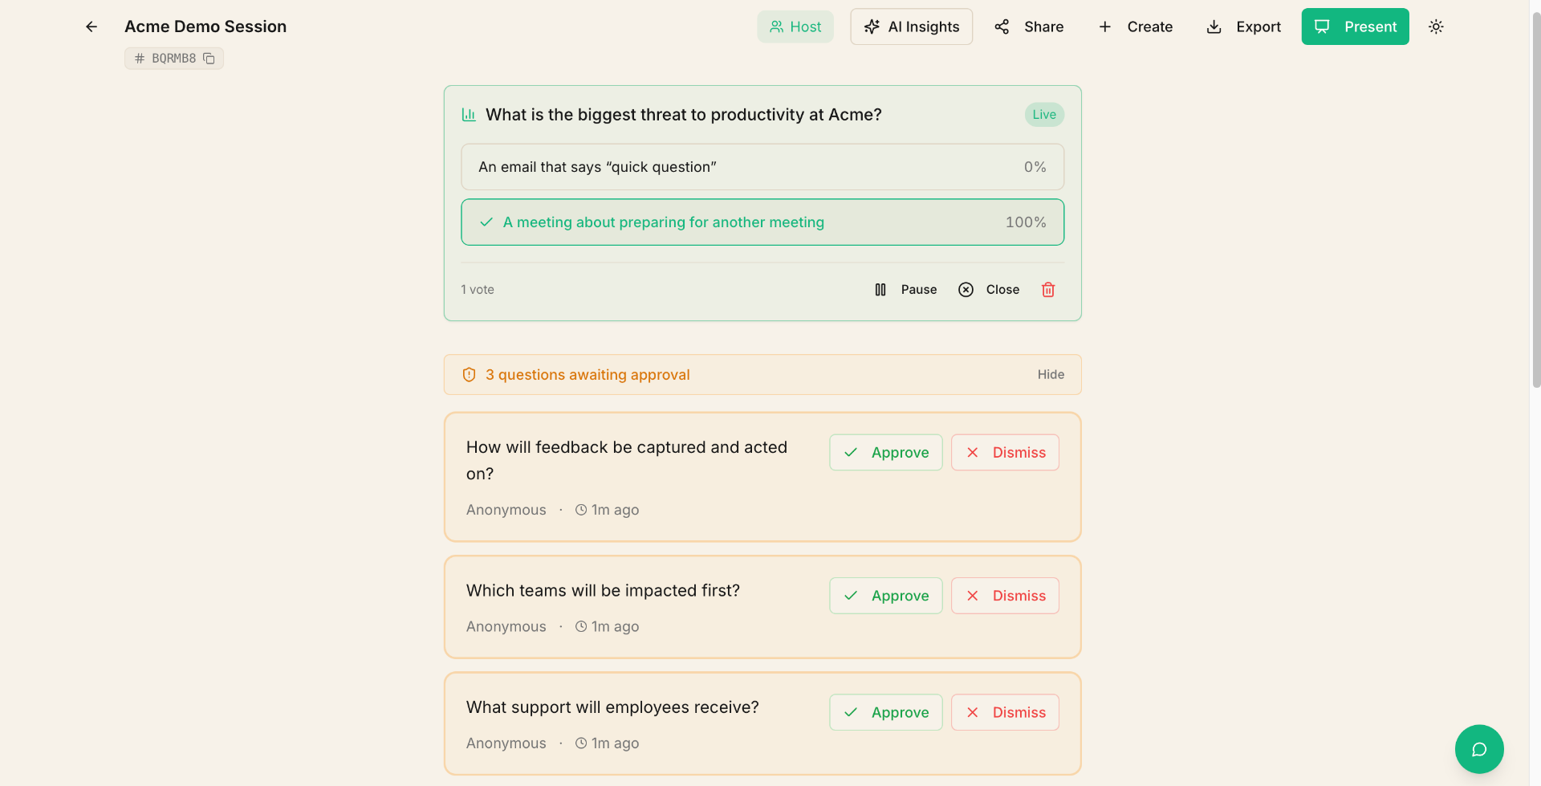Close the live poll
1541x786 pixels.
[989, 290]
